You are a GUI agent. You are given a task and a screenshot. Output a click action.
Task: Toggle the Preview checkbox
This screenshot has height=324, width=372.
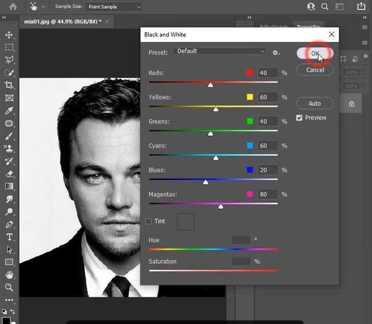click(x=299, y=118)
